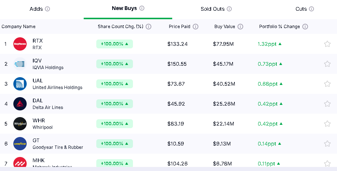The width and height of the screenshot is (337, 171).
Task: Click the info icon next to Sold Outs
Action: click(229, 9)
